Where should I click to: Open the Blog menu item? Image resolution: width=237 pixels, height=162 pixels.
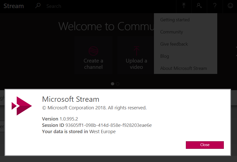coord(165,56)
